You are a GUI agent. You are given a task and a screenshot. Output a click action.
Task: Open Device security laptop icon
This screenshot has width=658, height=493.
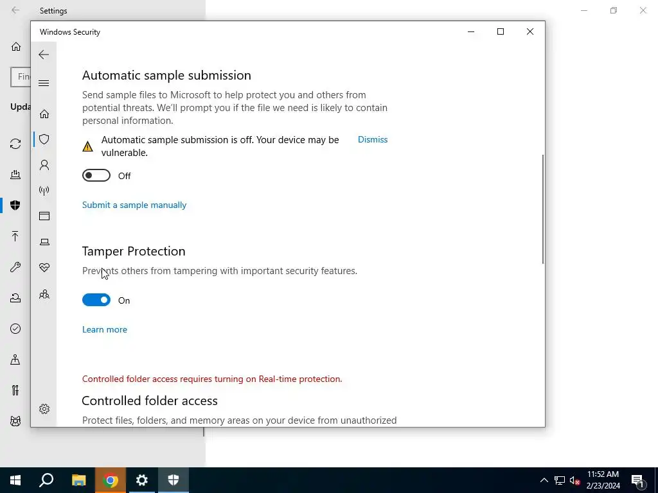point(44,242)
